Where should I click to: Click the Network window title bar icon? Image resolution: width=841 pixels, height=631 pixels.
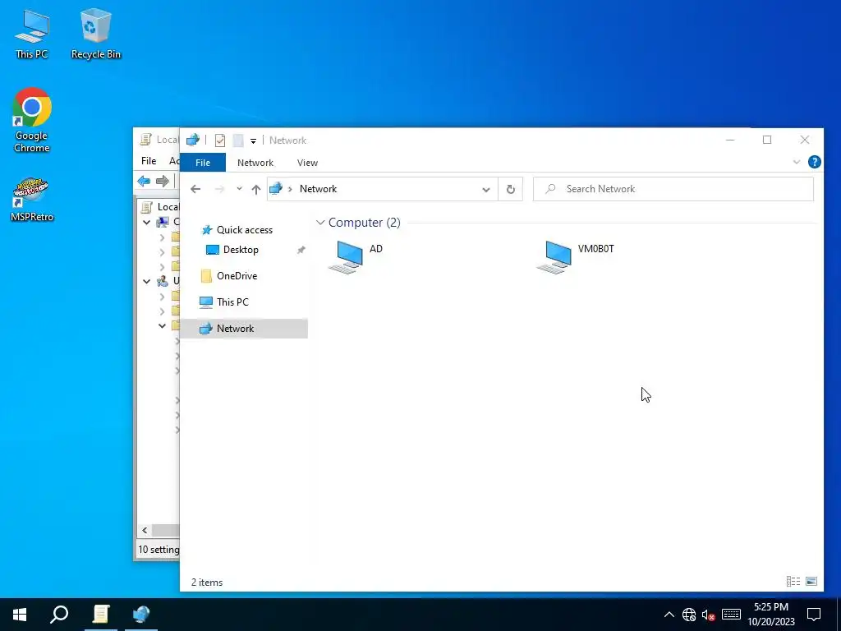[x=192, y=140]
